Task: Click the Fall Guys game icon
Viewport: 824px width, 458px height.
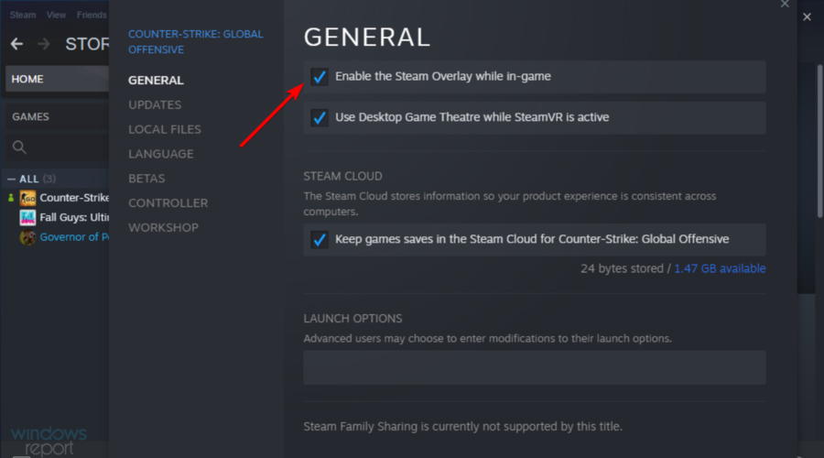Action: (x=28, y=218)
